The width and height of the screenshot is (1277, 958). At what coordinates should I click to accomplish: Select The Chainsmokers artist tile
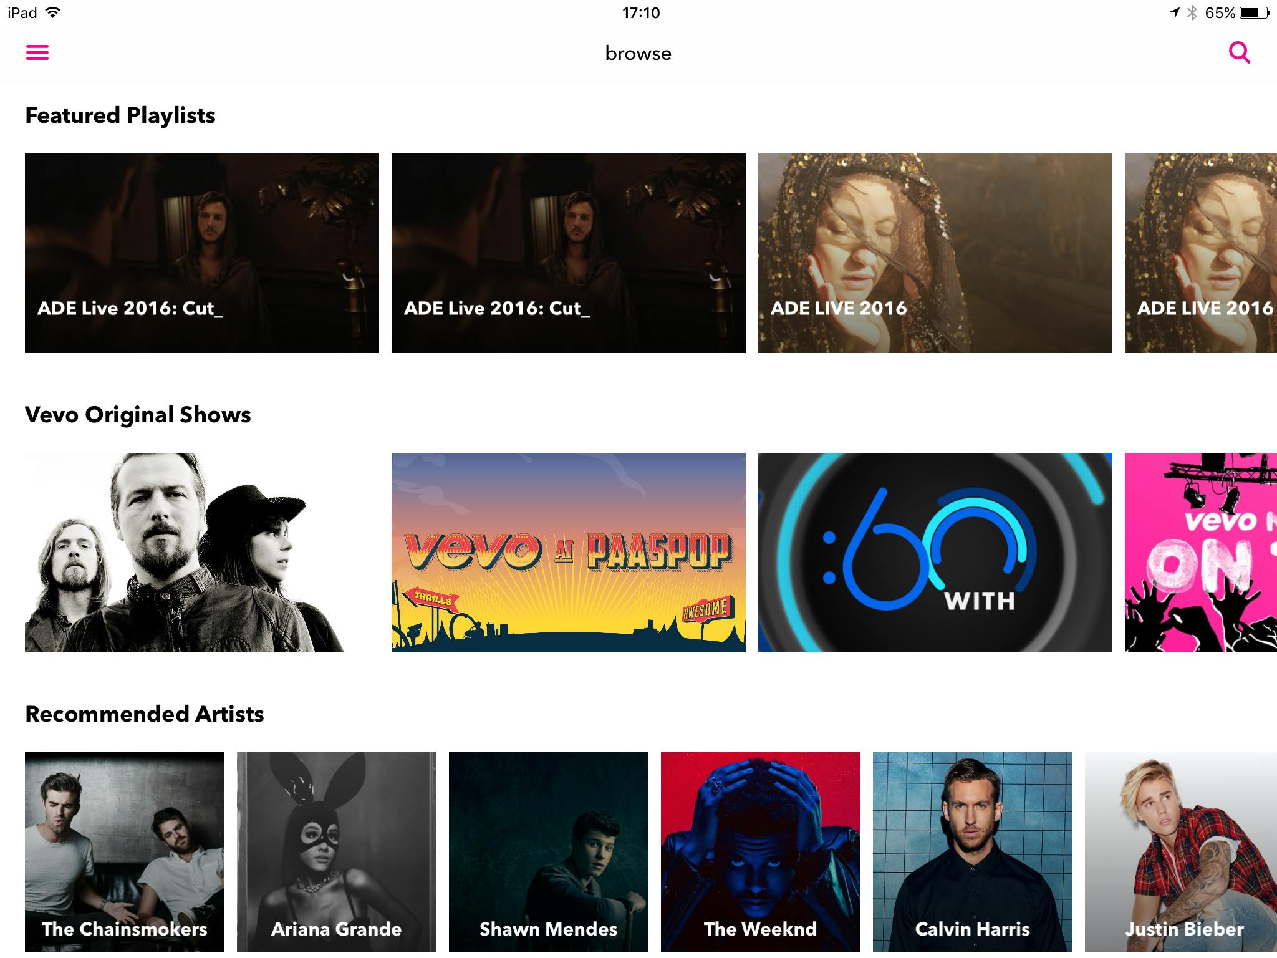tap(125, 851)
